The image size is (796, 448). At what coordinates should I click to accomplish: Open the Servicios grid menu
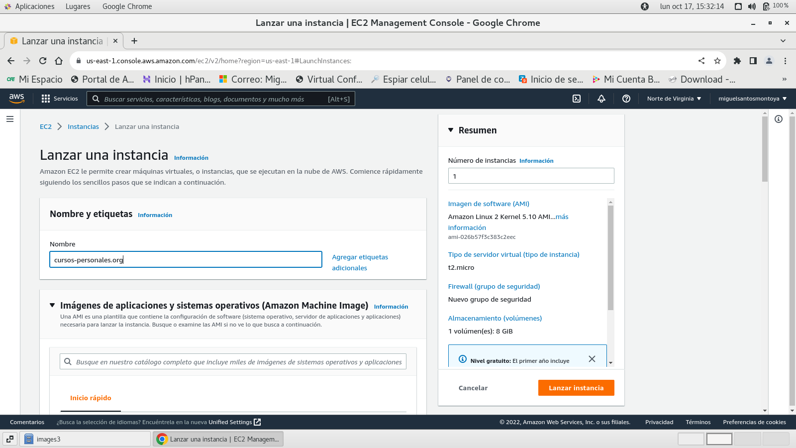60,99
